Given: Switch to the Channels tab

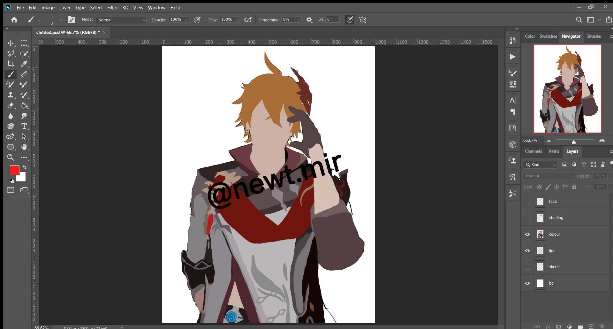Looking at the screenshot, I should (x=533, y=151).
